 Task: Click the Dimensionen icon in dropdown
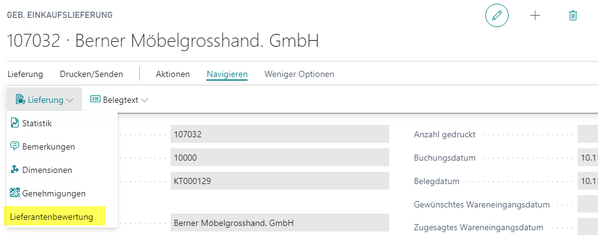pos(15,169)
